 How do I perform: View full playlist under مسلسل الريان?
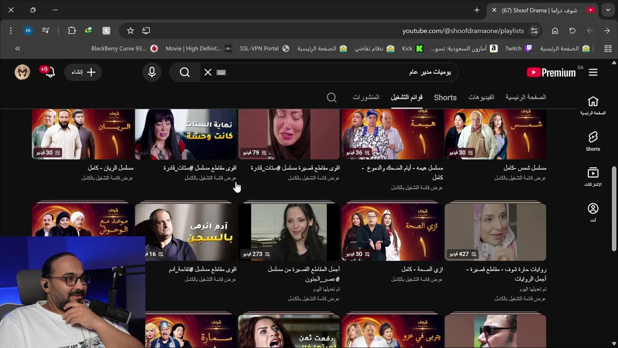107,178
